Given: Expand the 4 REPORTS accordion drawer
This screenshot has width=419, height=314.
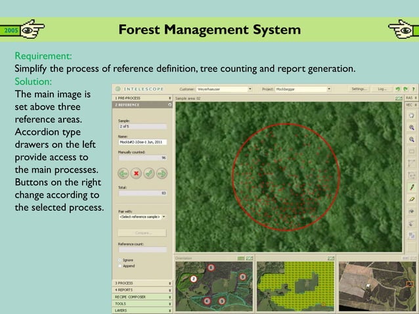Looking at the screenshot, I should point(143,290).
